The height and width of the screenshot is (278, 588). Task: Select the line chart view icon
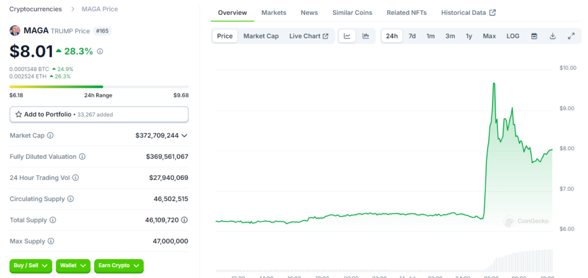[x=347, y=36]
